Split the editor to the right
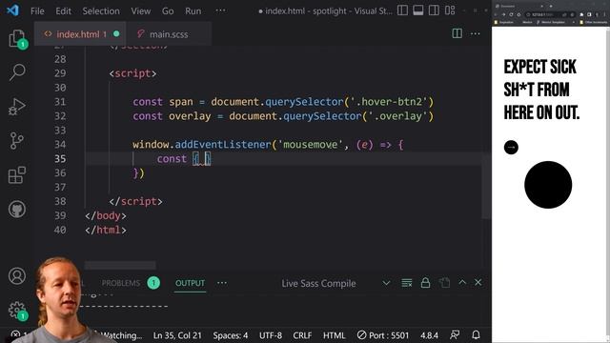Screen dimensions: 610x343 pos(457,33)
